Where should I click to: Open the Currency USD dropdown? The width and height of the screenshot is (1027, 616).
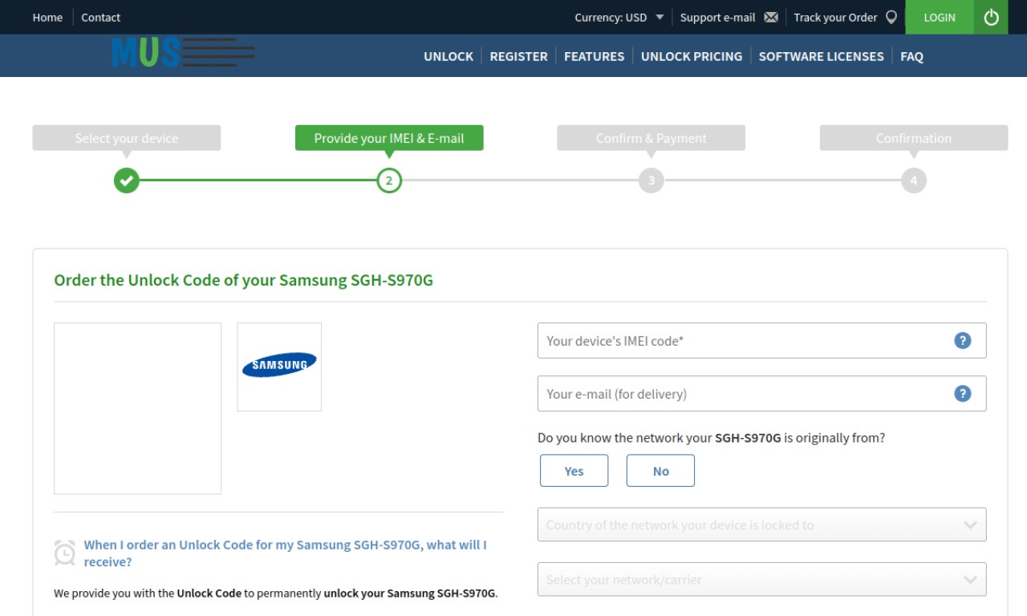click(x=619, y=18)
